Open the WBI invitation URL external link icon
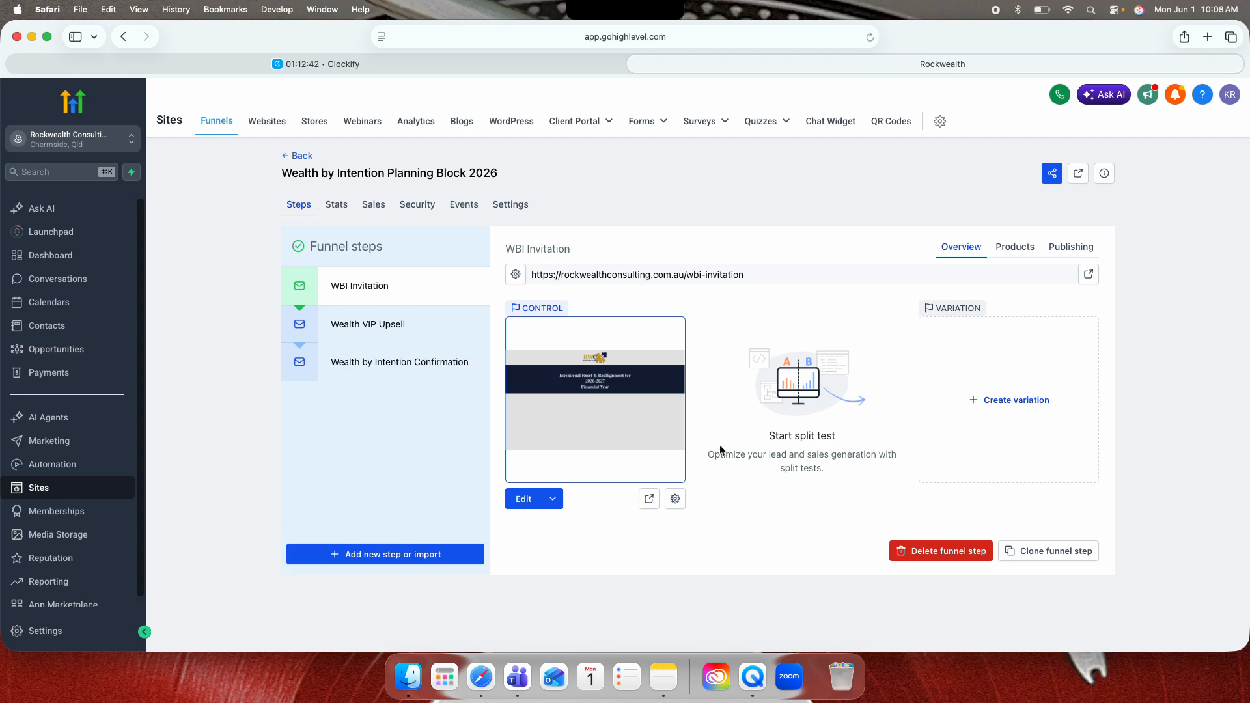The height and width of the screenshot is (703, 1250). point(1089,274)
